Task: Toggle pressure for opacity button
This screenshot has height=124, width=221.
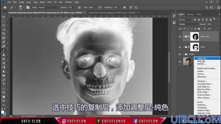Action: tap(79, 8)
